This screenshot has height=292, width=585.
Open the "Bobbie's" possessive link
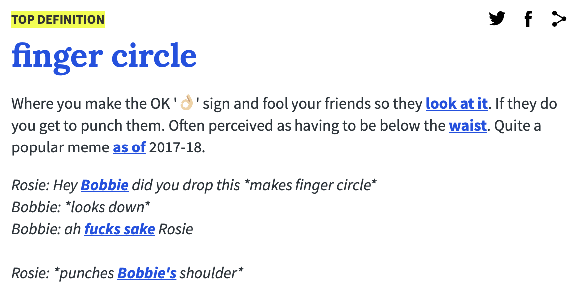147,273
